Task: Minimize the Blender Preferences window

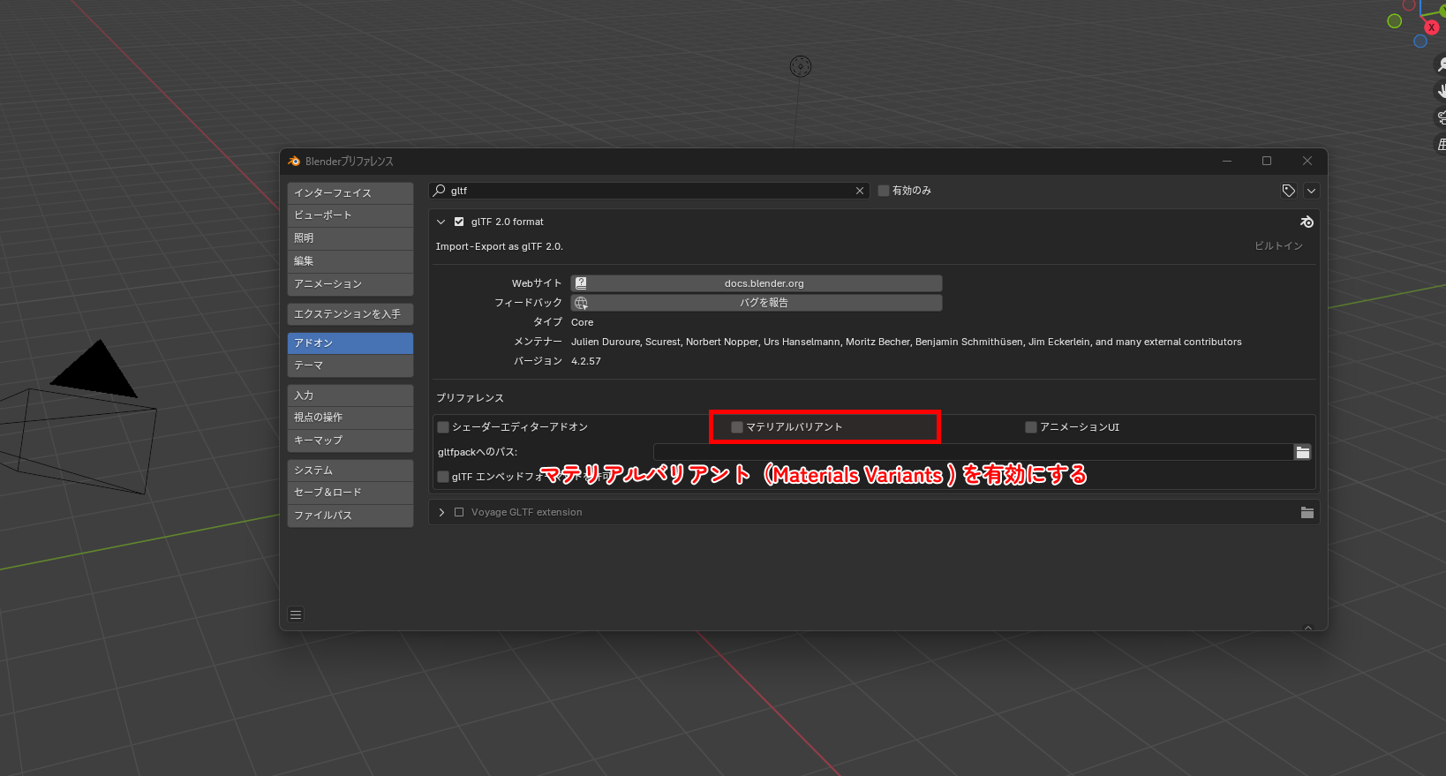Action: 1227,162
